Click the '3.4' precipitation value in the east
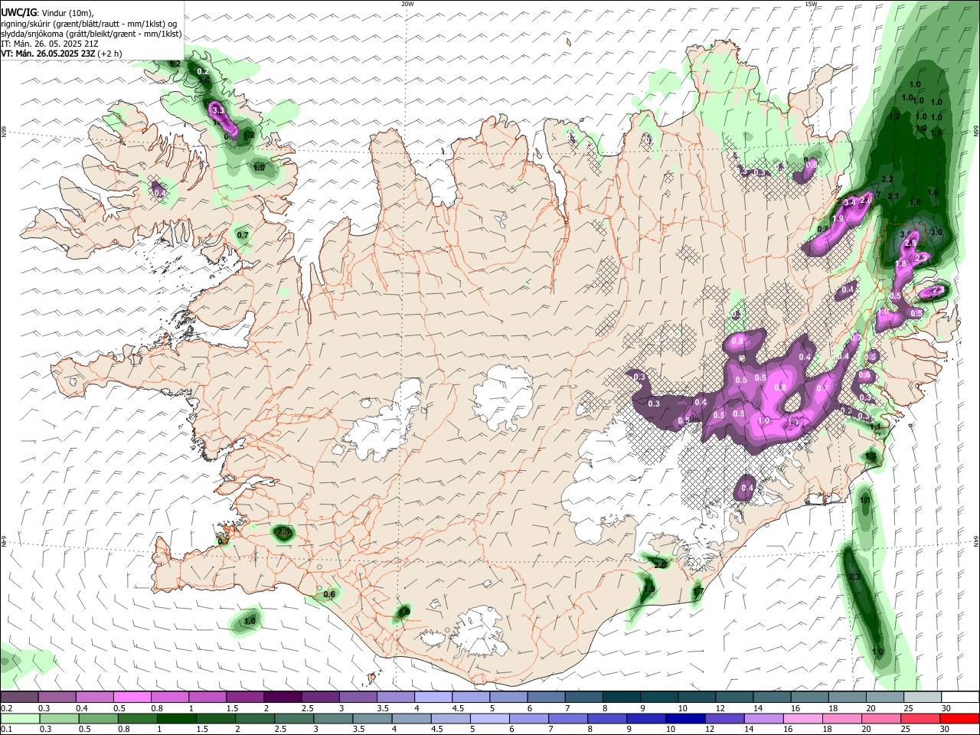The width and height of the screenshot is (980, 735). (849, 203)
